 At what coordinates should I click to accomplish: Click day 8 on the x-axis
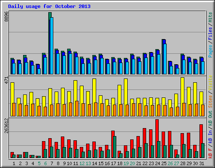pos(58,163)
